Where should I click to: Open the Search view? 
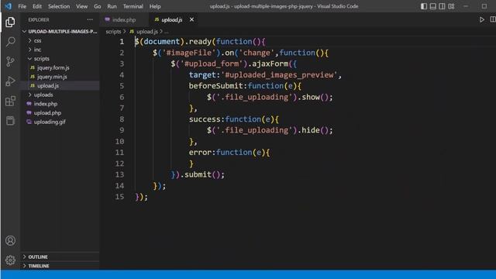[x=10, y=42]
